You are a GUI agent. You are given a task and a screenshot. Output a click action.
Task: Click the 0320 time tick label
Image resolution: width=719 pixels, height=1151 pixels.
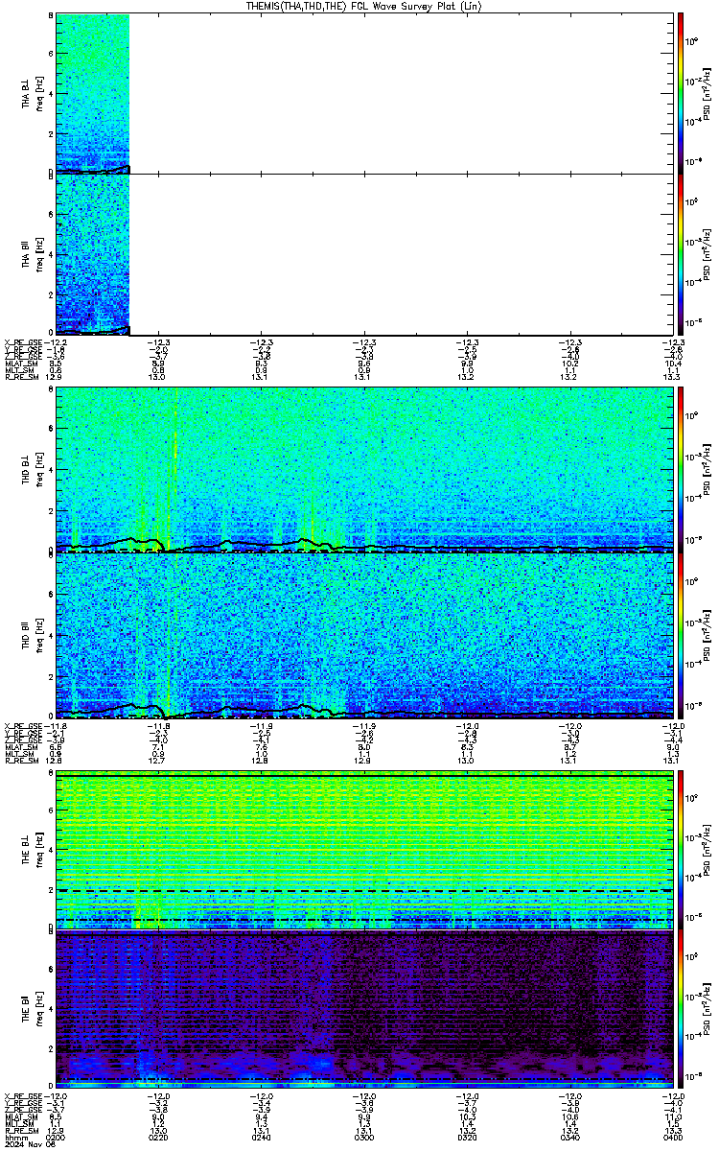[466, 1137]
